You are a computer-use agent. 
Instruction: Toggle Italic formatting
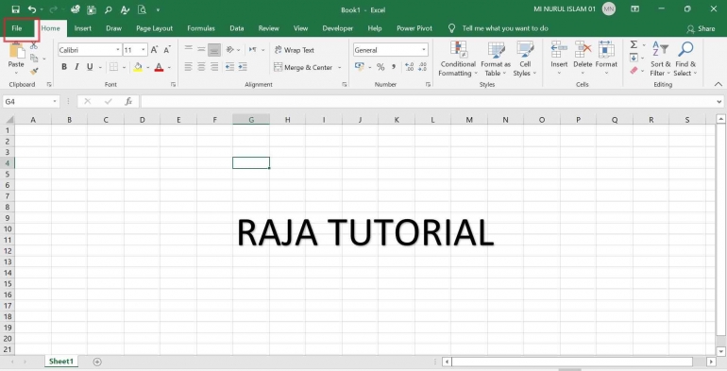[77, 67]
